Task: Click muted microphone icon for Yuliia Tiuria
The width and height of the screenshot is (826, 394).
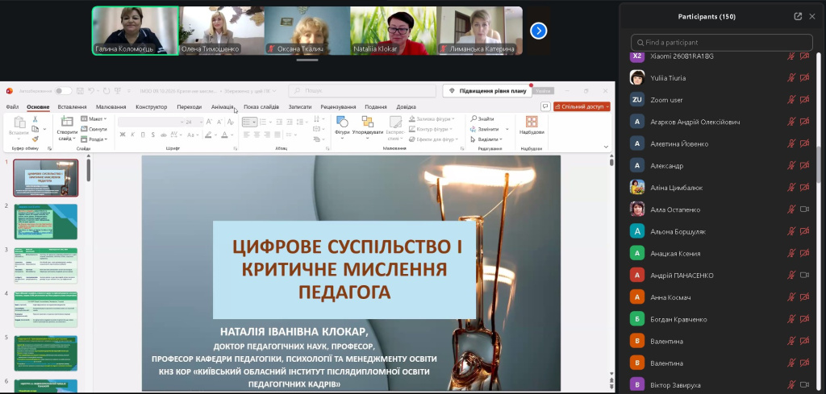Action: click(x=791, y=78)
